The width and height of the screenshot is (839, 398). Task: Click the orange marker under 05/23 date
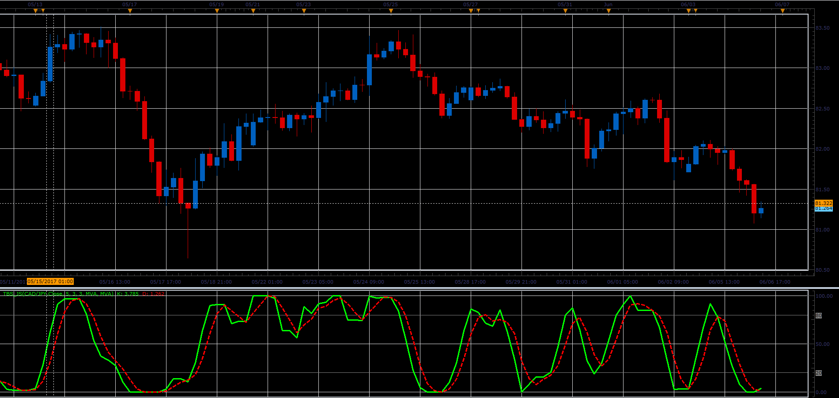point(304,11)
